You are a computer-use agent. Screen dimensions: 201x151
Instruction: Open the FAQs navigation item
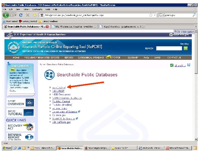pos(146,58)
